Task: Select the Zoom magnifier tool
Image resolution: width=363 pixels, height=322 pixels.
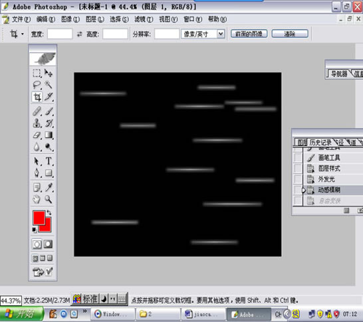Action: click(x=49, y=199)
